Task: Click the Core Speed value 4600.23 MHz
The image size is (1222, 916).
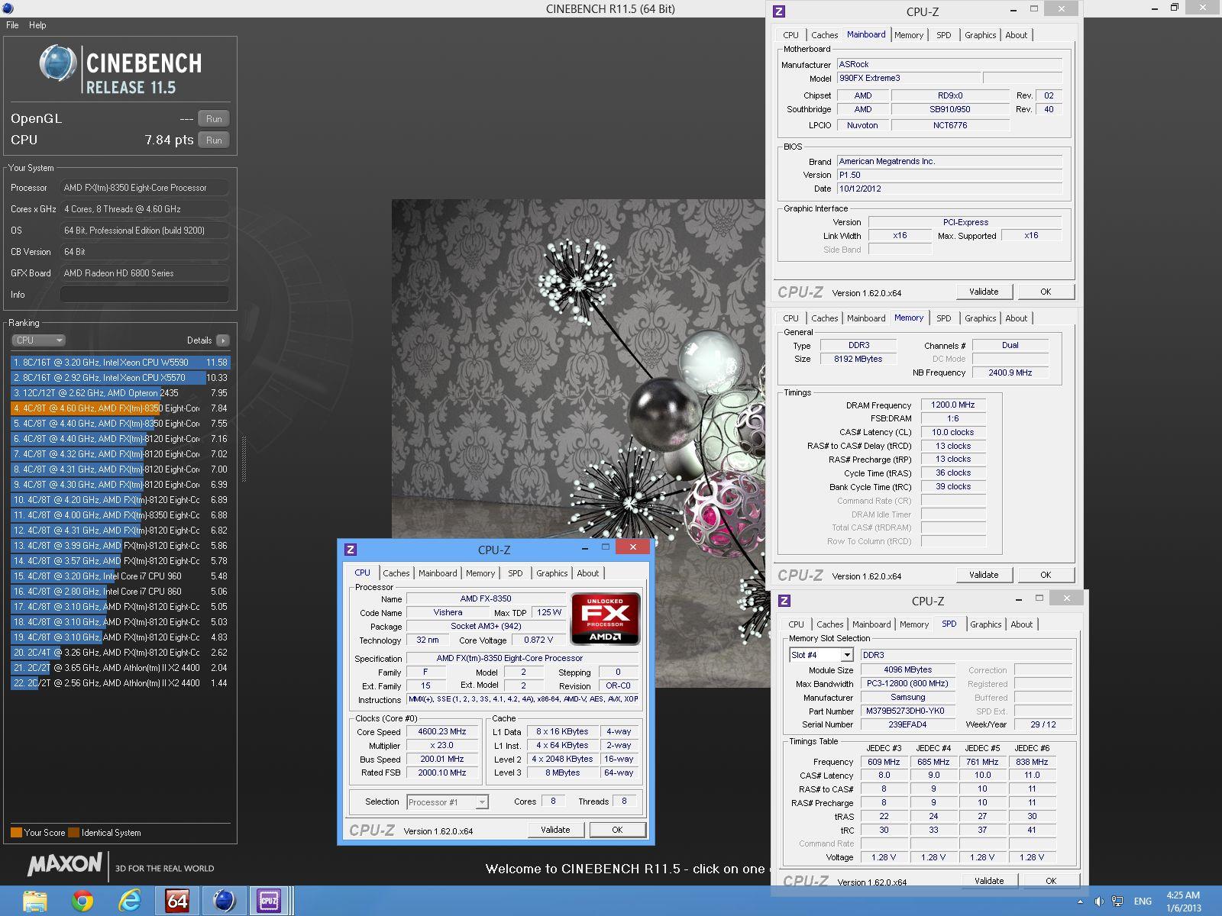Action: coord(442,731)
